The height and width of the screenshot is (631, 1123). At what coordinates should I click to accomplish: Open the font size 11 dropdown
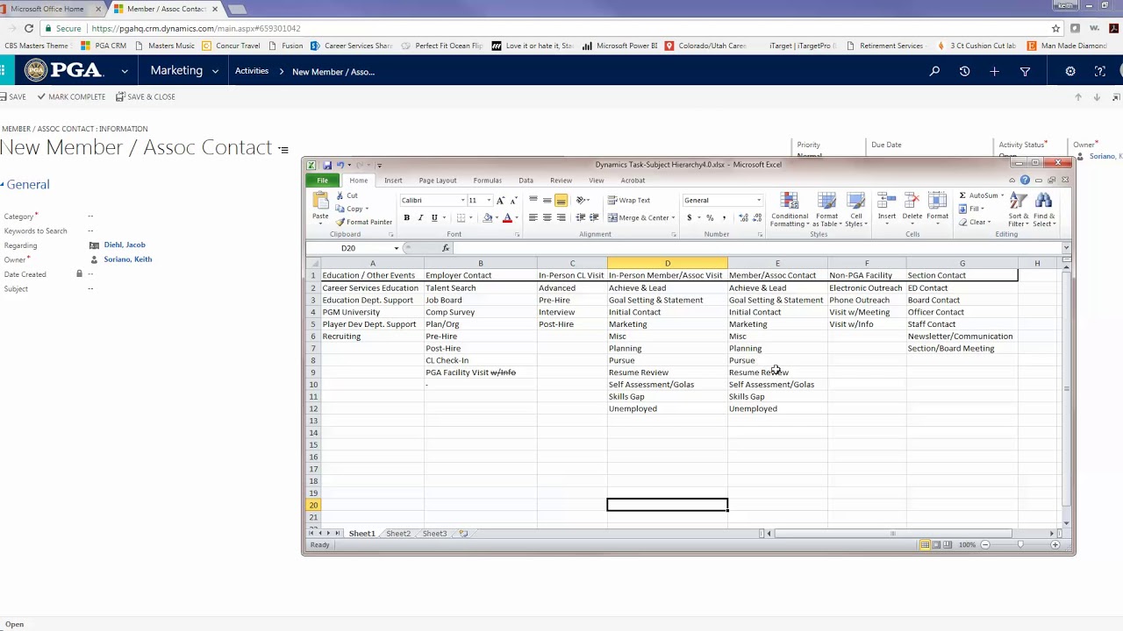point(489,200)
